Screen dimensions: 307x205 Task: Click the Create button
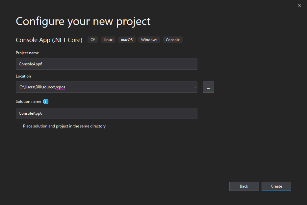[x=276, y=186]
